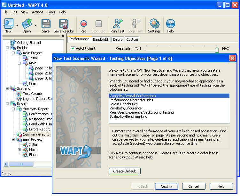Click the Save Results toolbar icon
This screenshot has width=240, height=196.
pyautogui.click(x=64, y=24)
